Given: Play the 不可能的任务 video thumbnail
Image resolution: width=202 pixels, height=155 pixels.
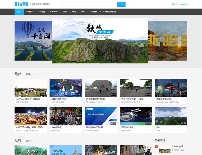Looking at the screenshot, I should (x=136, y=116).
